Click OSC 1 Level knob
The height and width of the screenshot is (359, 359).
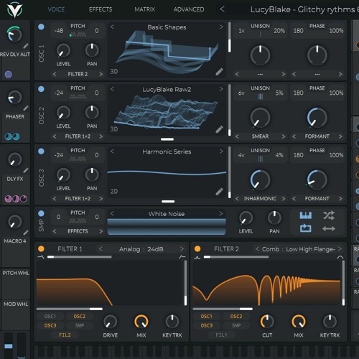tap(63, 50)
